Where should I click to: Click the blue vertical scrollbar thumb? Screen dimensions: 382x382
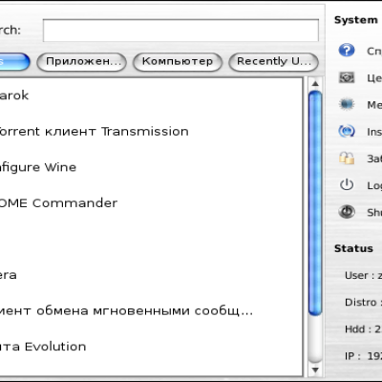[315, 203]
